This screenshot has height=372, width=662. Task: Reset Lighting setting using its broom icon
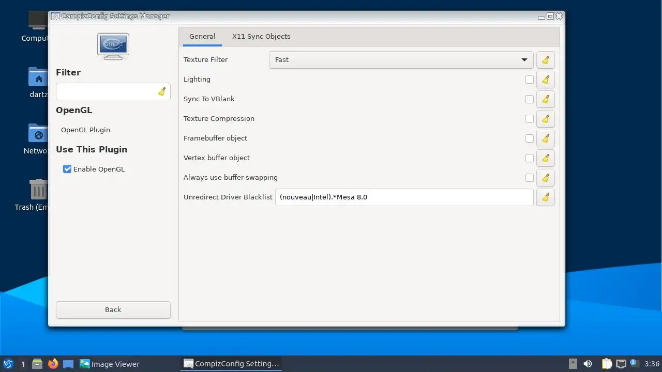(x=545, y=80)
